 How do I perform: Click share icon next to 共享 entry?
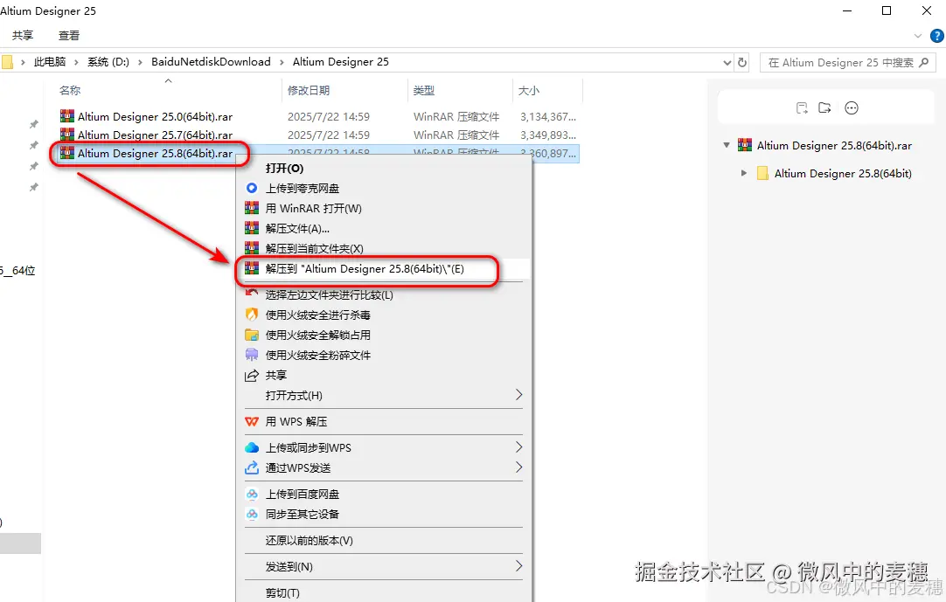coord(252,375)
